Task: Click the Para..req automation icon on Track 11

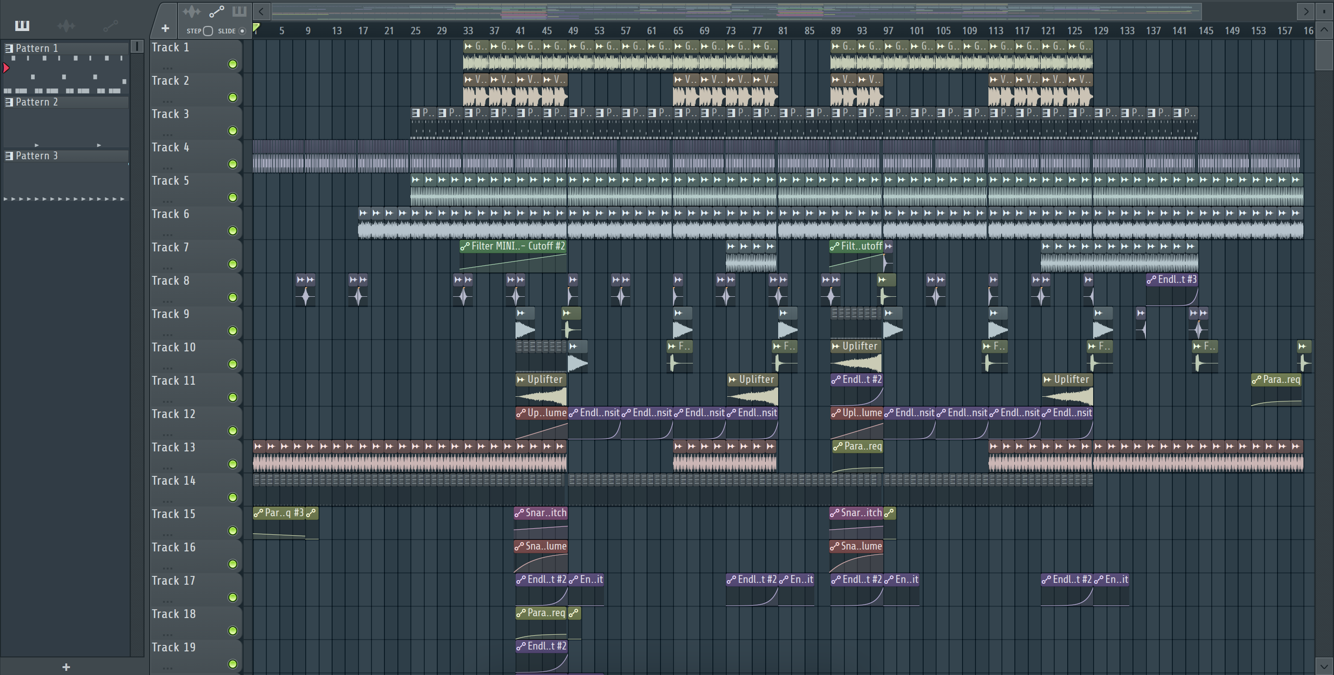Action: pos(1256,380)
